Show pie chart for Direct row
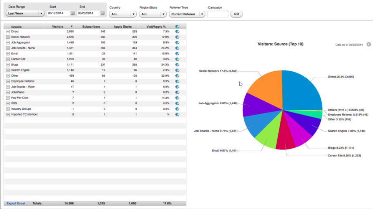 177,31
